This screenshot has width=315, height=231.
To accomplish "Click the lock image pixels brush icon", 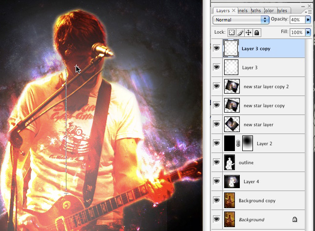I will click(x=240, y=33).
